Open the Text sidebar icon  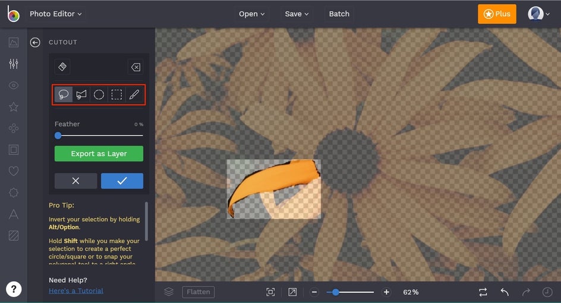[x=14, y=214]
